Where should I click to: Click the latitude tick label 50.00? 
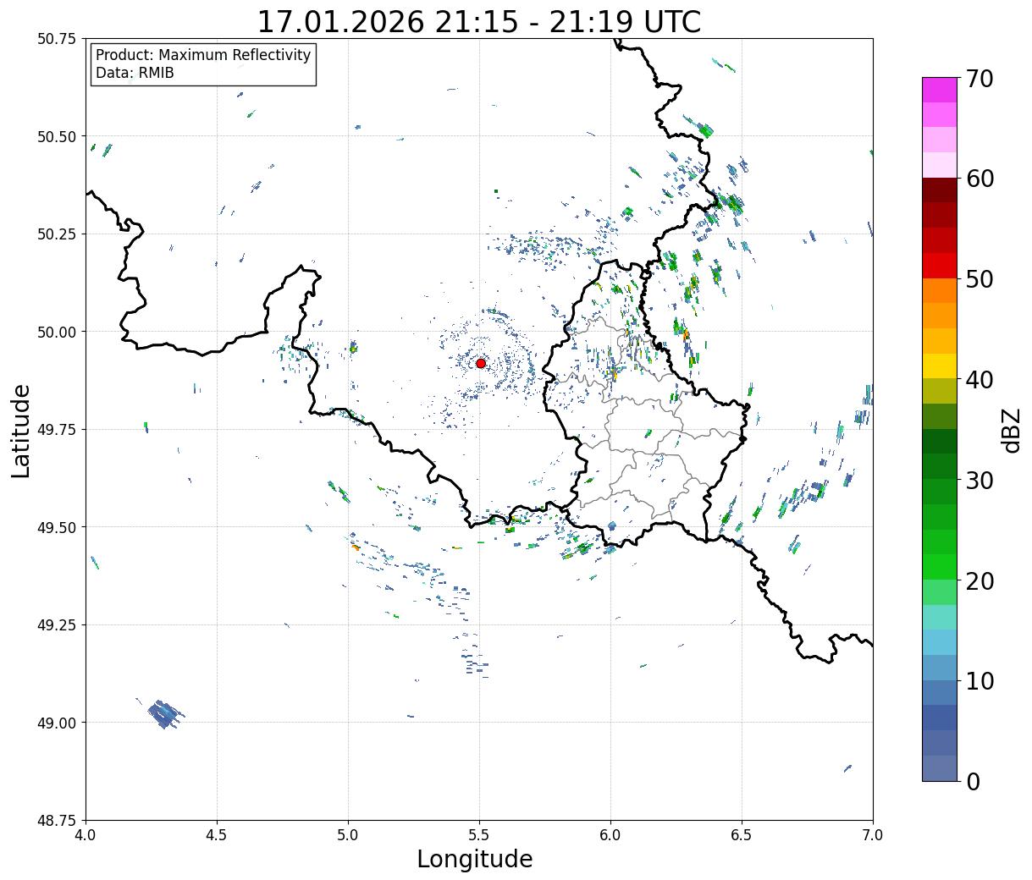coord(57,332)
